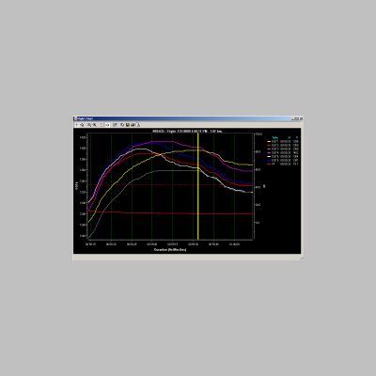
Task: Click the chart title text above the graph
Action: 187,131
